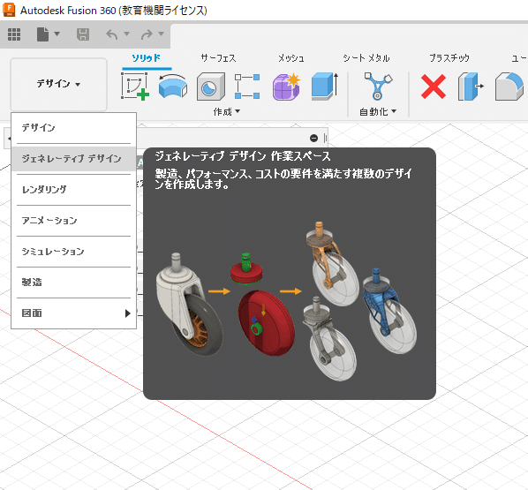Click the Redo arrow icon
Image resolution: width=528 pixels, height=490 pixels.
pos(147,34)
